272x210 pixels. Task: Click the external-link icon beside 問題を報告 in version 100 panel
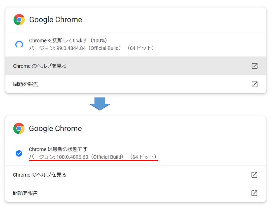click(254, 193)
